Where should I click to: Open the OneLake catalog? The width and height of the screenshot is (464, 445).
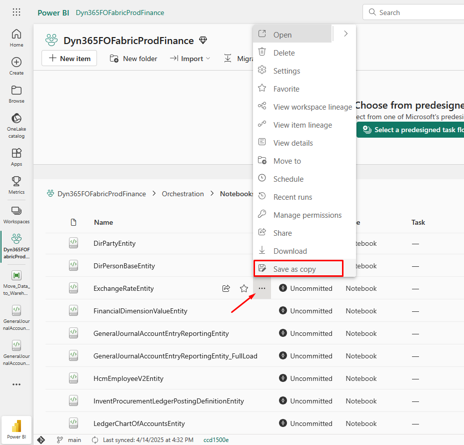[16, 126]
